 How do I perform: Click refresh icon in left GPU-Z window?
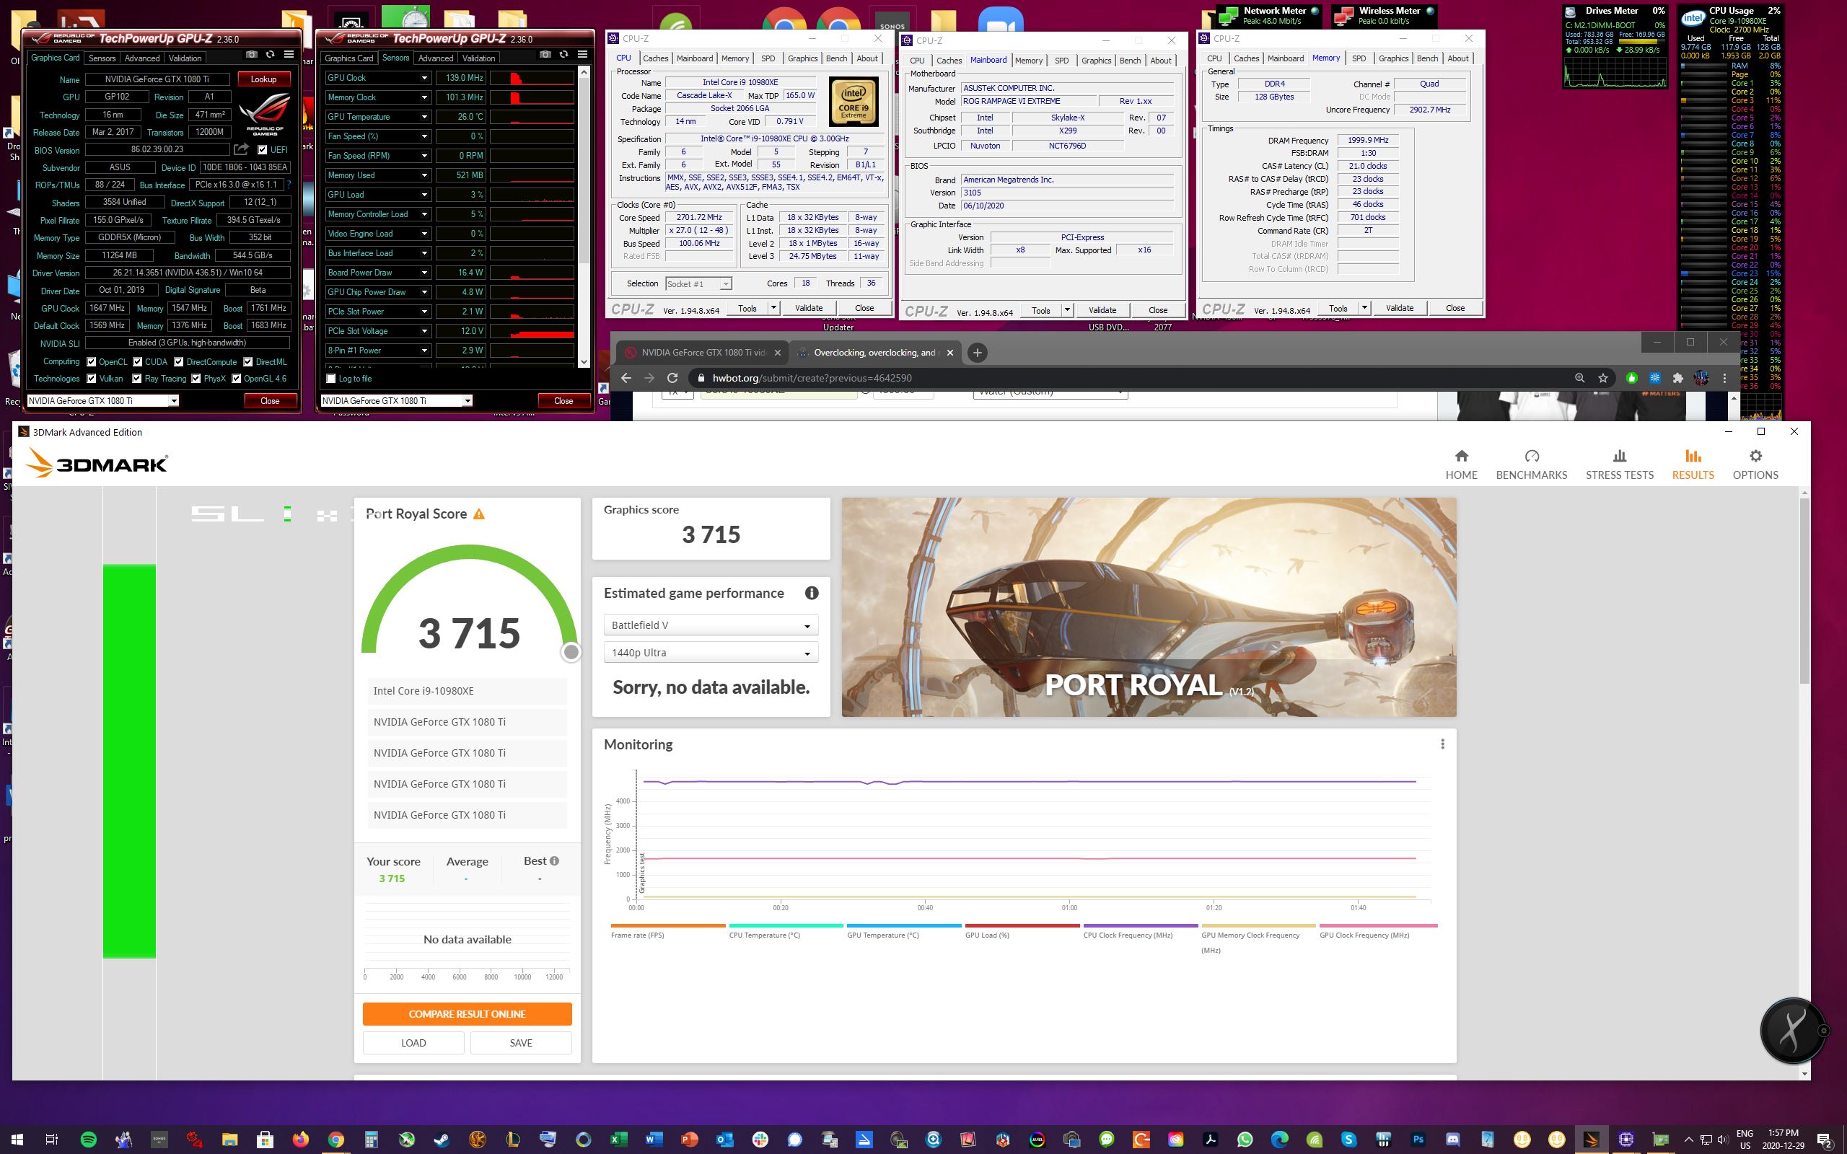tap(269, 54)
